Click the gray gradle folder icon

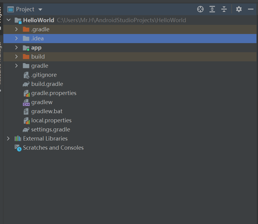pos(26,66)
